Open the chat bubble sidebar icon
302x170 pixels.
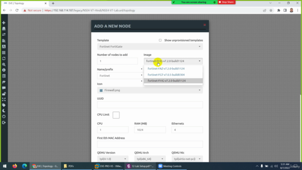tap(4, 88)
